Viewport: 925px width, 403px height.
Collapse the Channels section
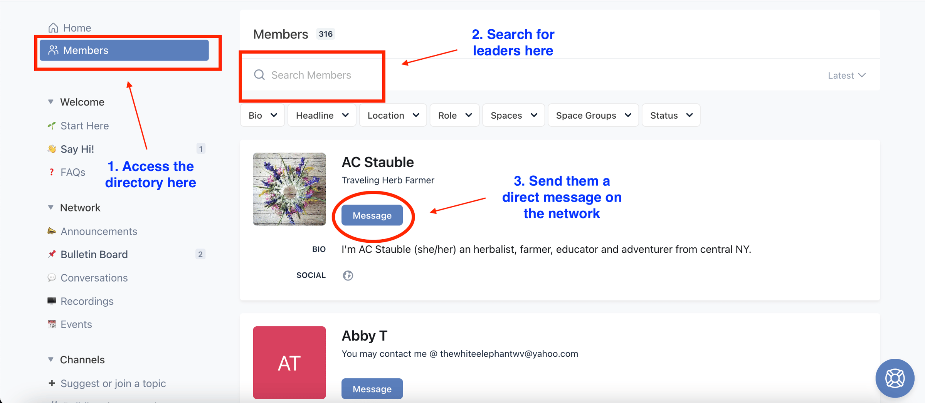(50, 359)
